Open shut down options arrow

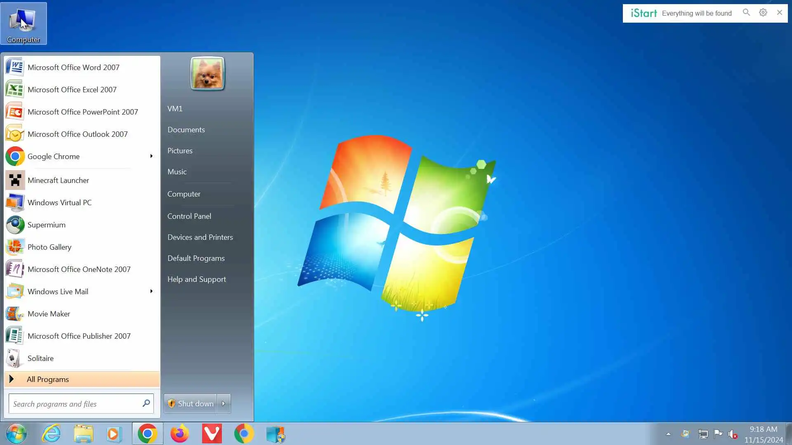click(x=224, y=403)
